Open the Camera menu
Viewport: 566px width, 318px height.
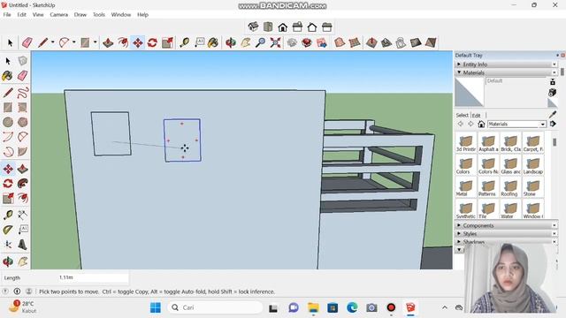point(59,15)
